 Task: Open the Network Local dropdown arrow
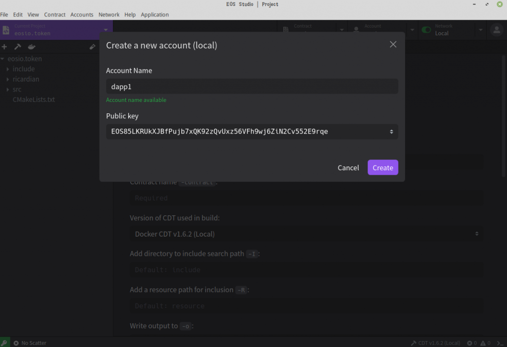(x=480, y=30)
